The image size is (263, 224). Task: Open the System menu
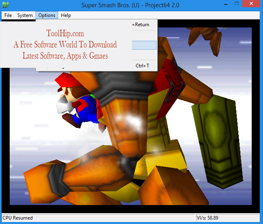(x=25, y=15)
